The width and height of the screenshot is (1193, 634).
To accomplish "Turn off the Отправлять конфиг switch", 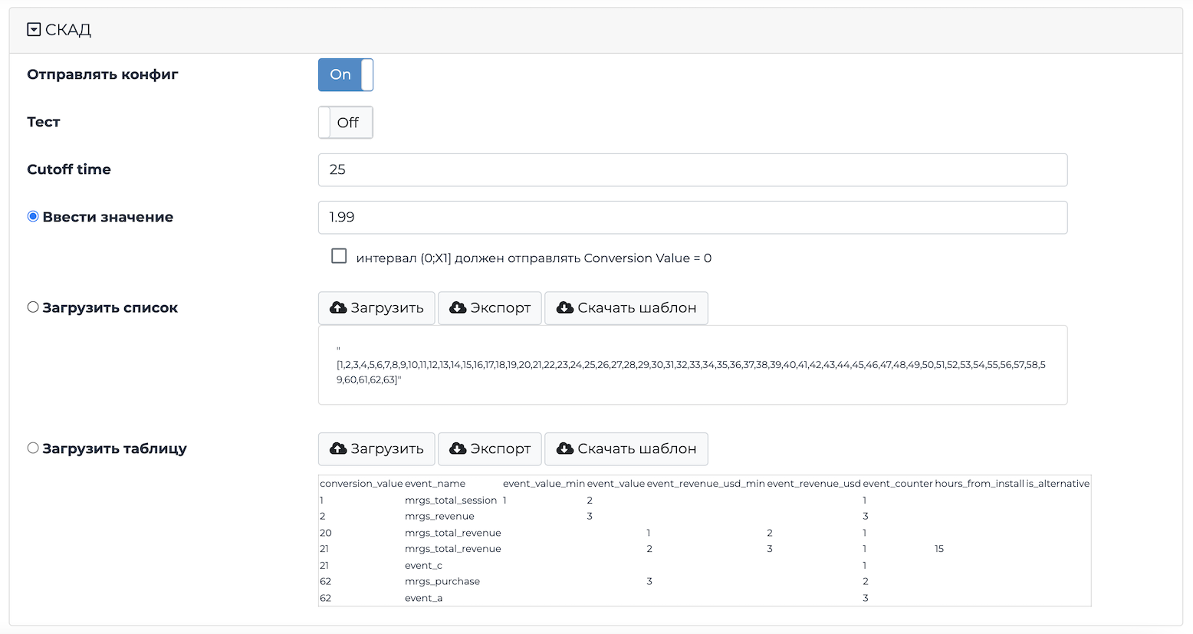I will pos(345,75).
